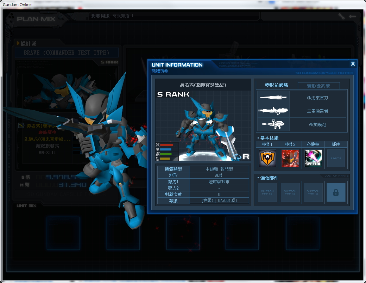Select the 技能2 red skill icon
This screenshot has width=366, height=283.
point(290,158)
